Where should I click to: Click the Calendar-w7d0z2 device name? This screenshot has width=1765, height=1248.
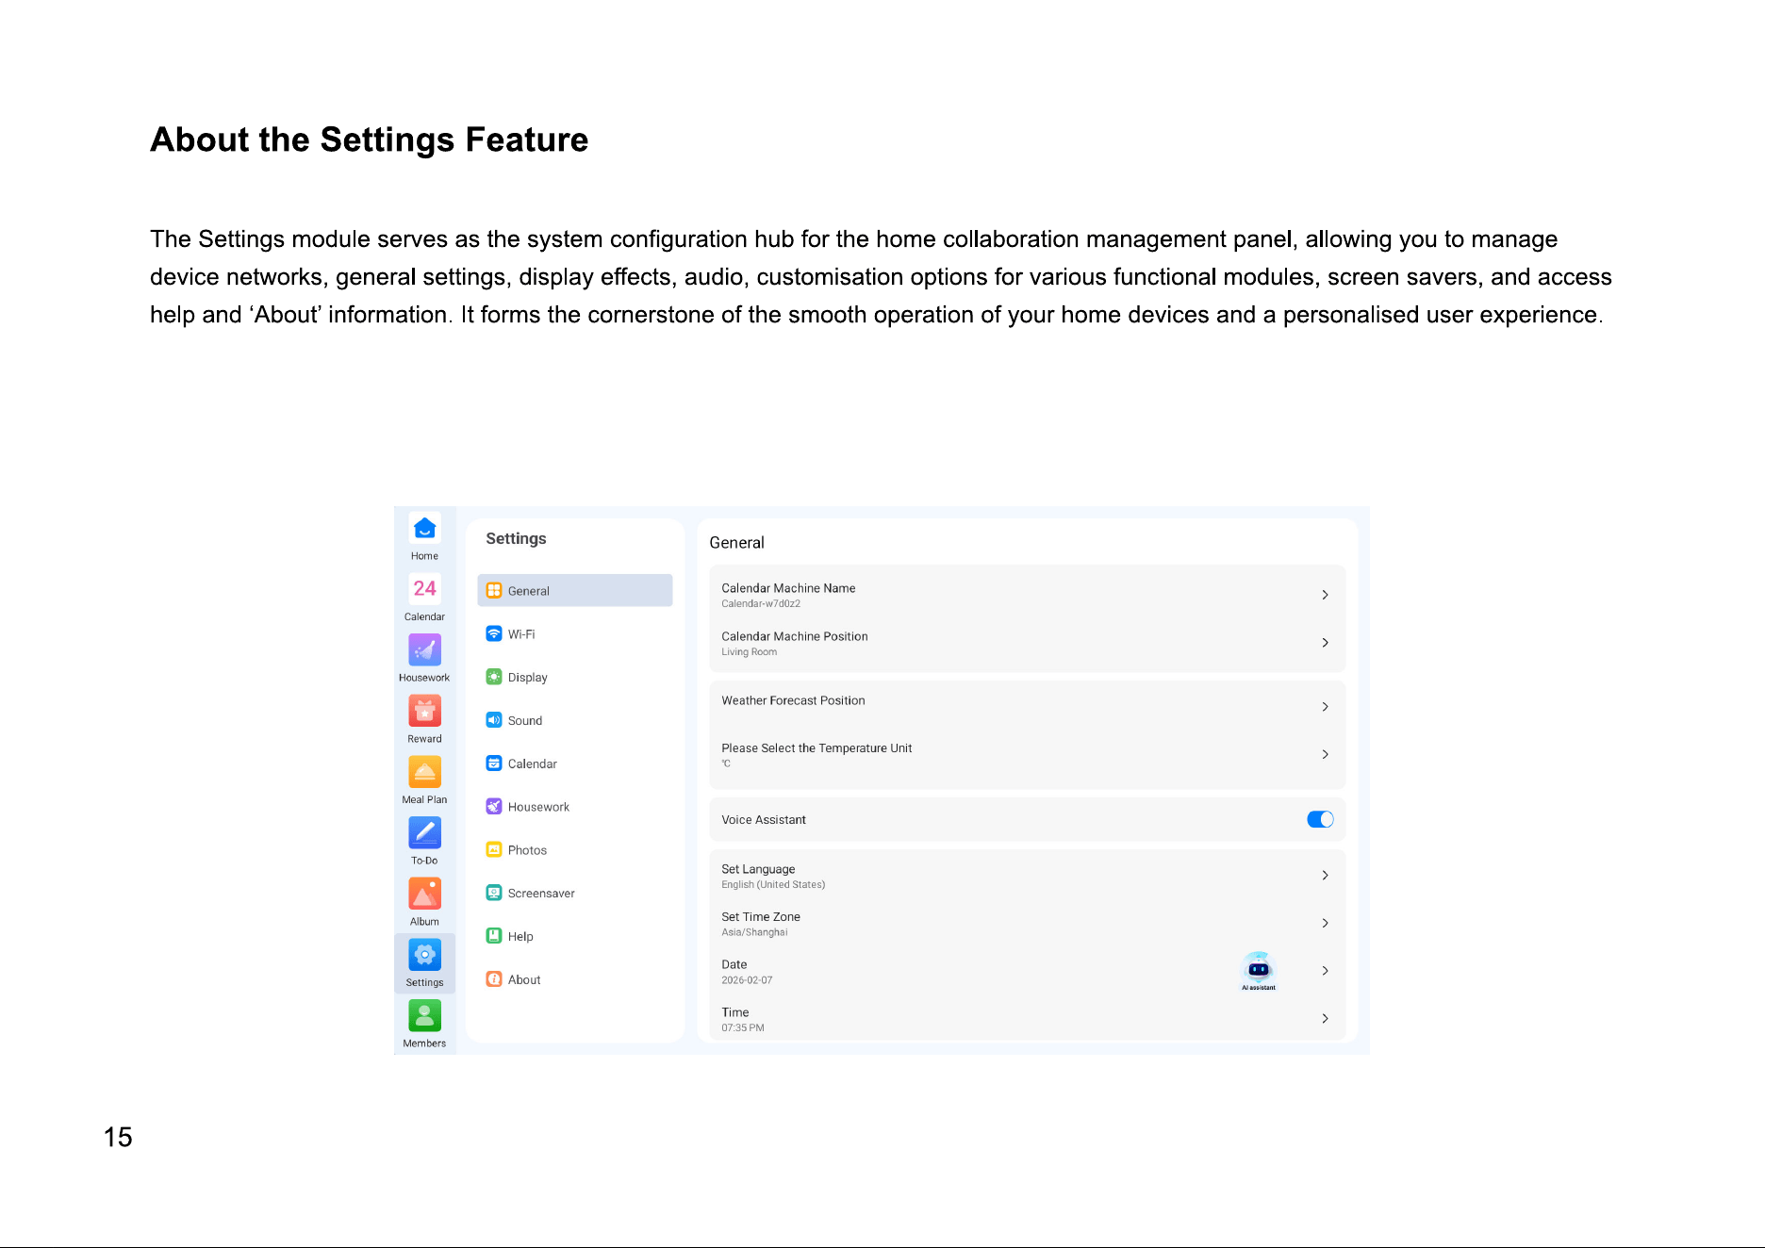[761, 604]
